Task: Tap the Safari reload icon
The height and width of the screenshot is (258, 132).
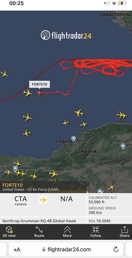Action: pyautogui.click(x=116, y=249)
